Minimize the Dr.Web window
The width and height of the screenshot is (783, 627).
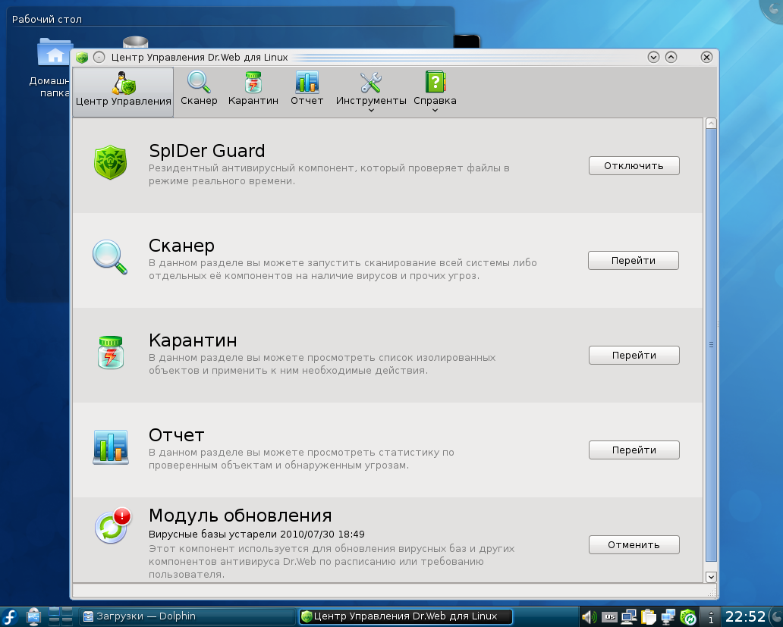coord(653,58)
